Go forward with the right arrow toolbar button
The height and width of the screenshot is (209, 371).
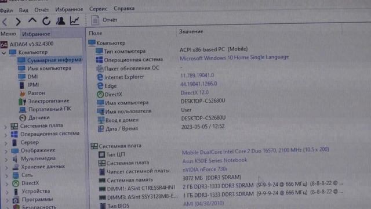(x=18, y=21)
